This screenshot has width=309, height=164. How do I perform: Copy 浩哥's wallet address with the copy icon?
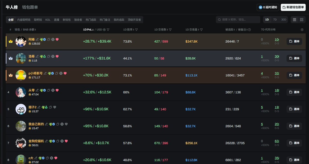pyautogui.click(x=49, y=57)
